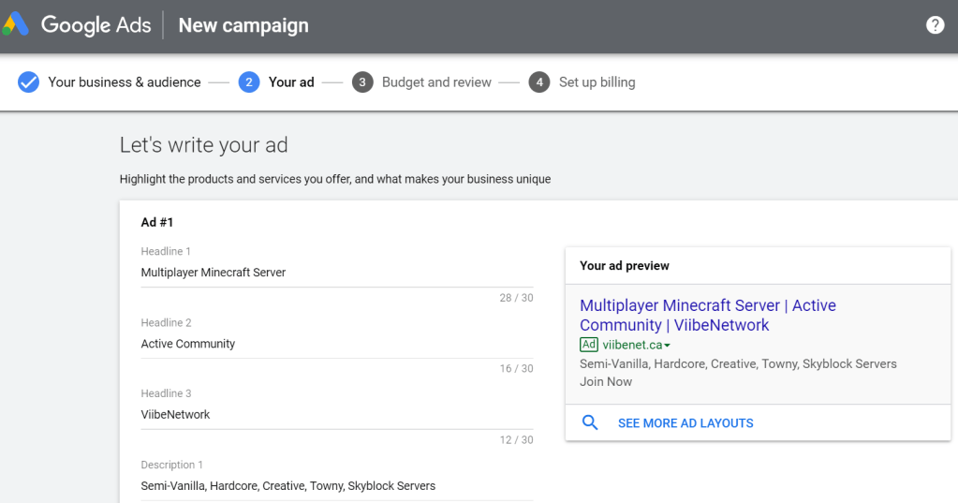This screenshot has height=503, width=958.
Task: Open the blue ad preview headline link
Action: click(x=707, y=316)
